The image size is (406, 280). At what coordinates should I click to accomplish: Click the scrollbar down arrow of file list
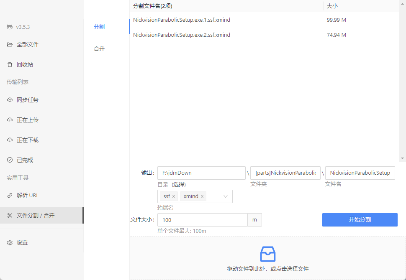[402, 158]
